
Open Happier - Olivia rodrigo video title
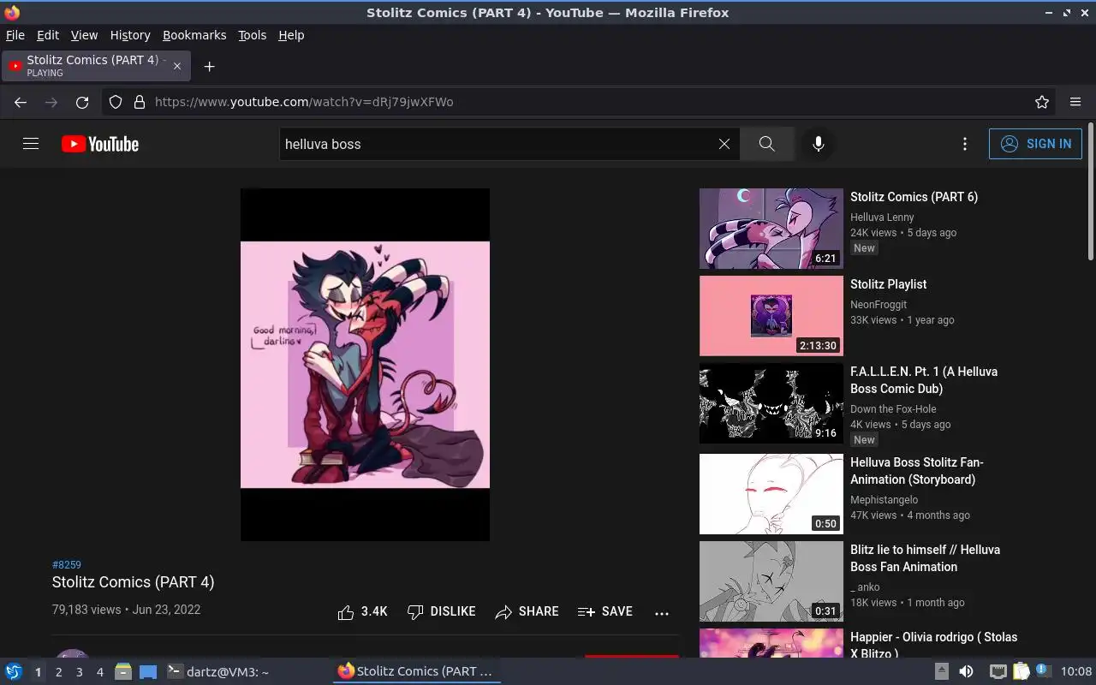pos(933,645)
